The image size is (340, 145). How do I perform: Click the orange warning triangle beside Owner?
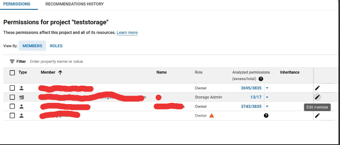point(212,115)
